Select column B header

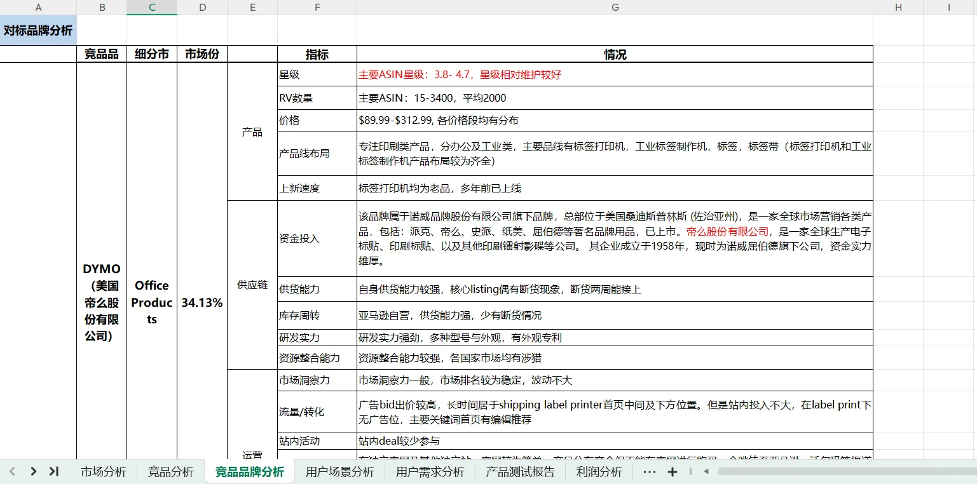coord(102,8)
